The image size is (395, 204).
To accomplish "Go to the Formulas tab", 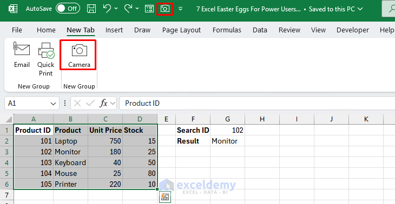I will [227, 30].
